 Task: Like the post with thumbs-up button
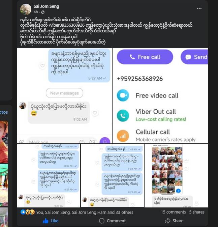tap(51, 221)
